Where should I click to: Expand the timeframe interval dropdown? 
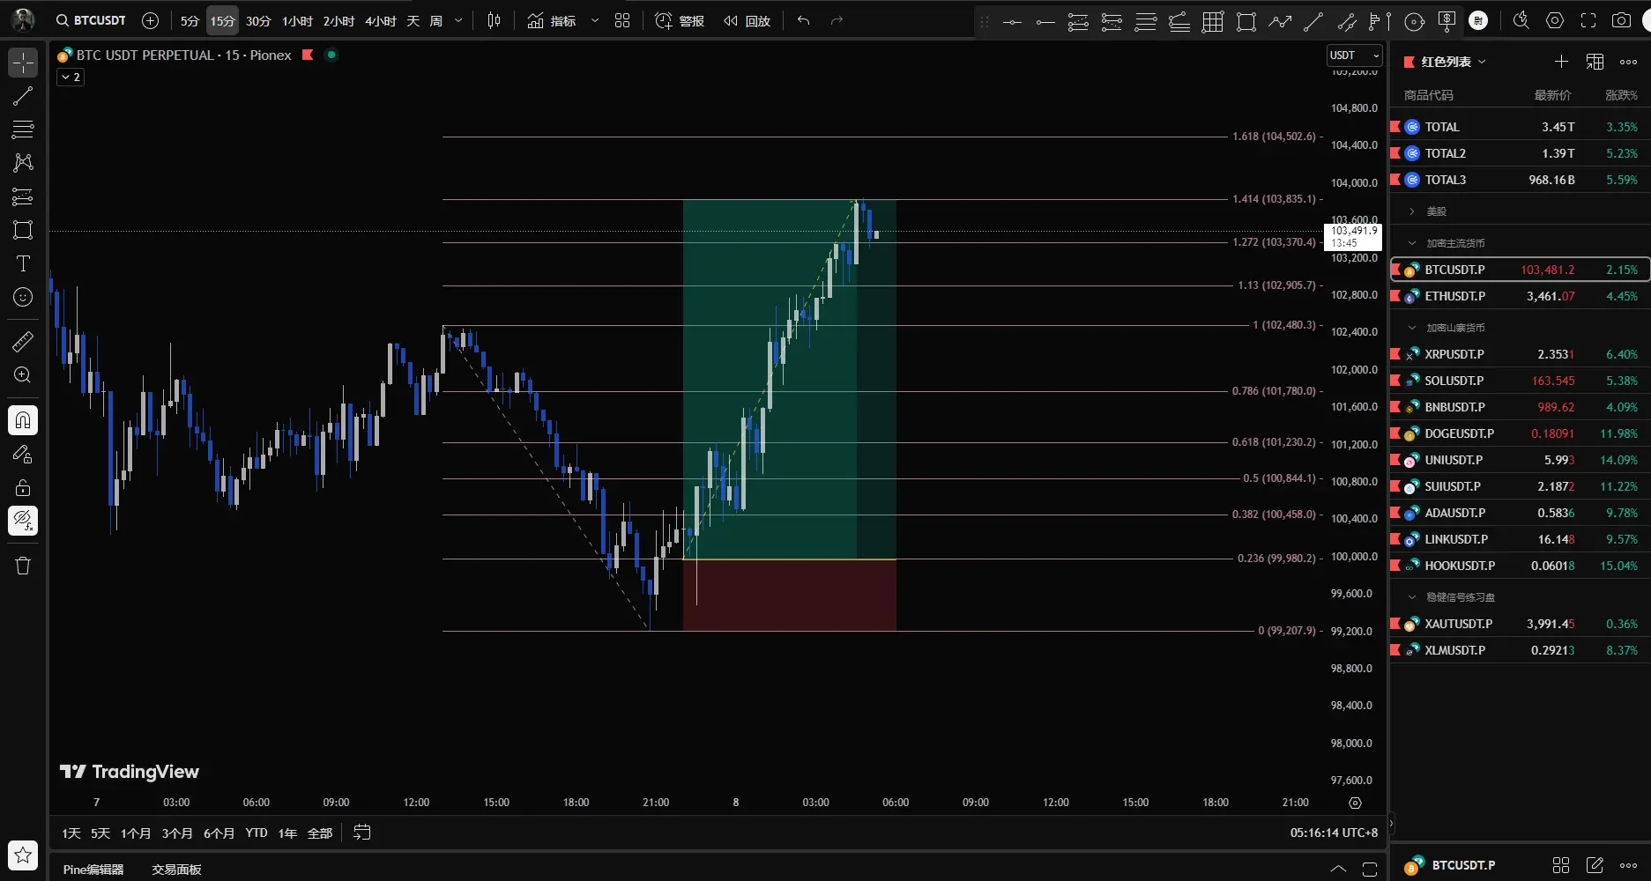pos(458,20)
